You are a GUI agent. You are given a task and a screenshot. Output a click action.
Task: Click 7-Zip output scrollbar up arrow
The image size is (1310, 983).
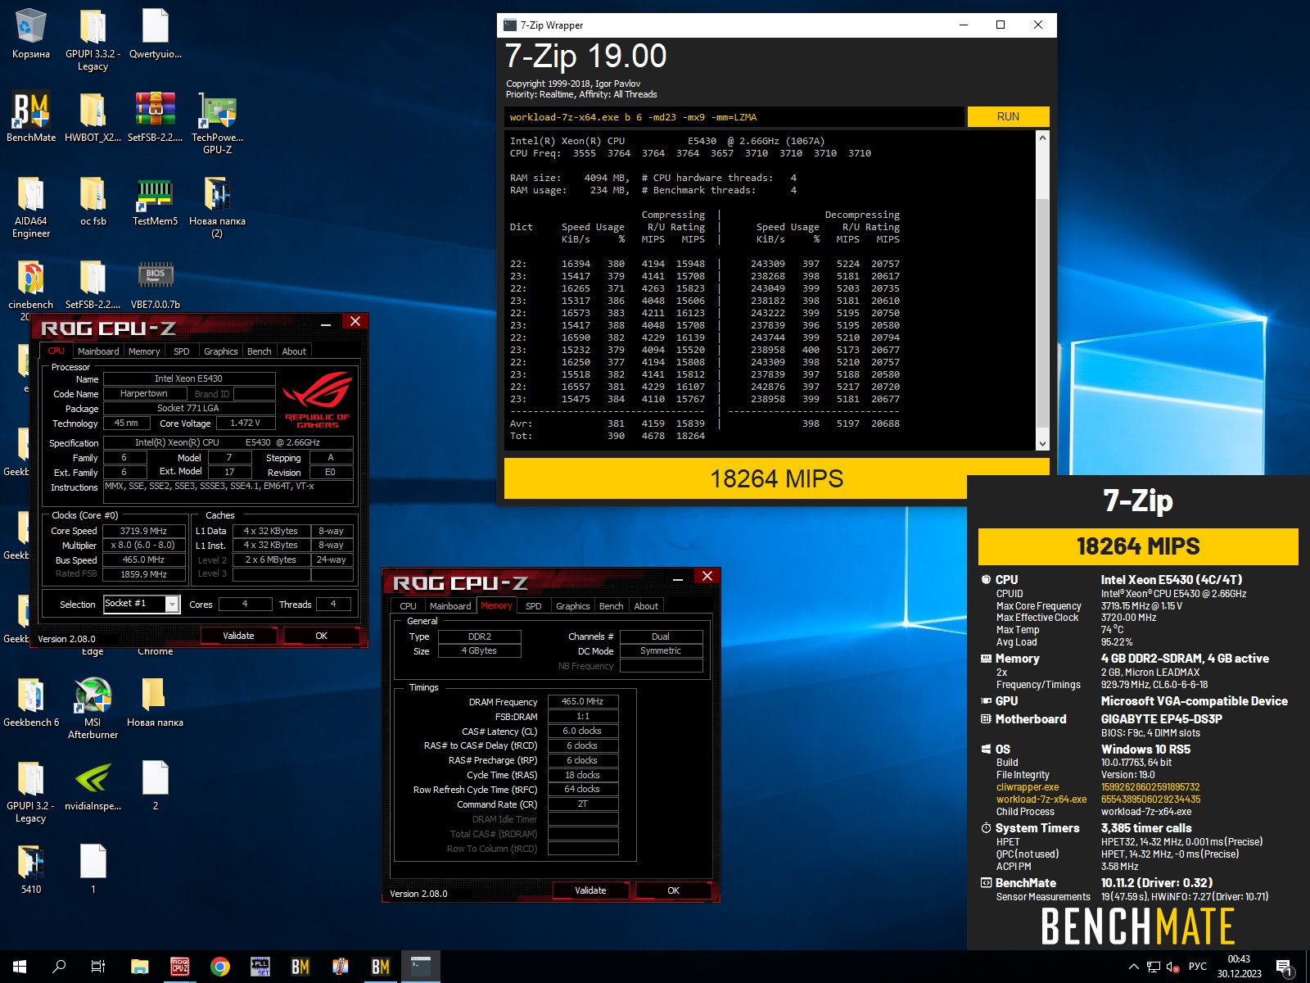(1042, 138)
